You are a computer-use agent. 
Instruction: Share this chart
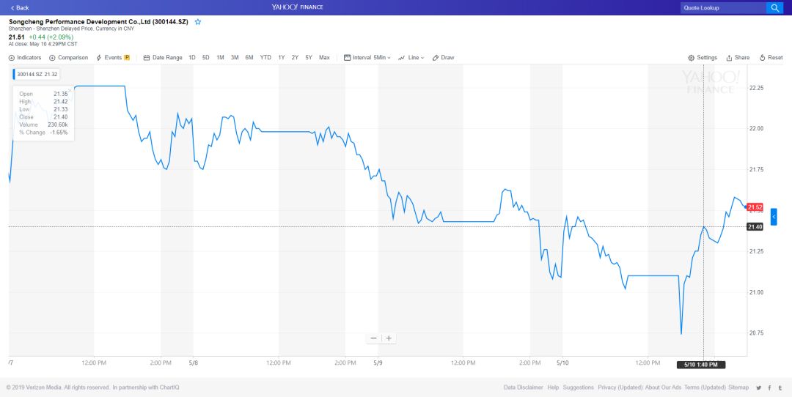738,58
